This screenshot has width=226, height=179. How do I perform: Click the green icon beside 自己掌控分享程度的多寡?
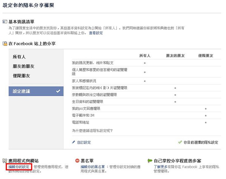150,161
